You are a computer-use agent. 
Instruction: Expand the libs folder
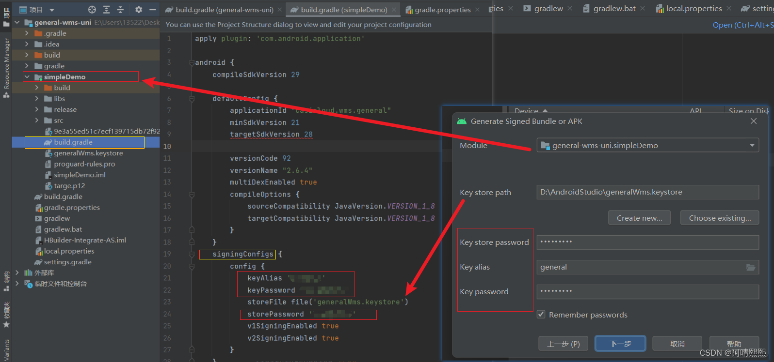[37, 99]
